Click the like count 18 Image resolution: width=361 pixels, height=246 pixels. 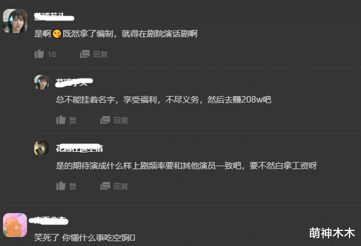[52, 54]
